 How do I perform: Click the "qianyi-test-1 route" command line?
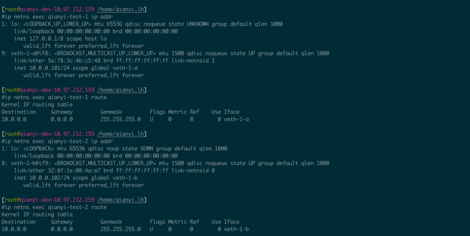[x=56, y=97]
